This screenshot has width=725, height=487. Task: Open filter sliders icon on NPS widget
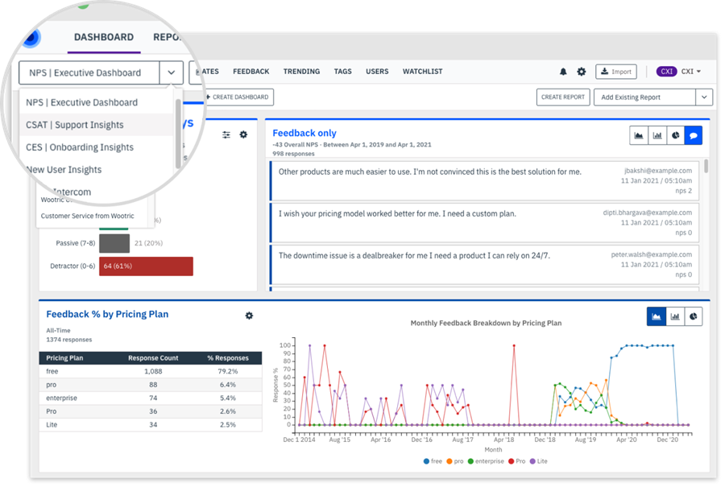click(226, 135)
